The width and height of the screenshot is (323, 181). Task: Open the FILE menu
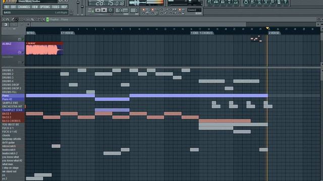point(7,7)
